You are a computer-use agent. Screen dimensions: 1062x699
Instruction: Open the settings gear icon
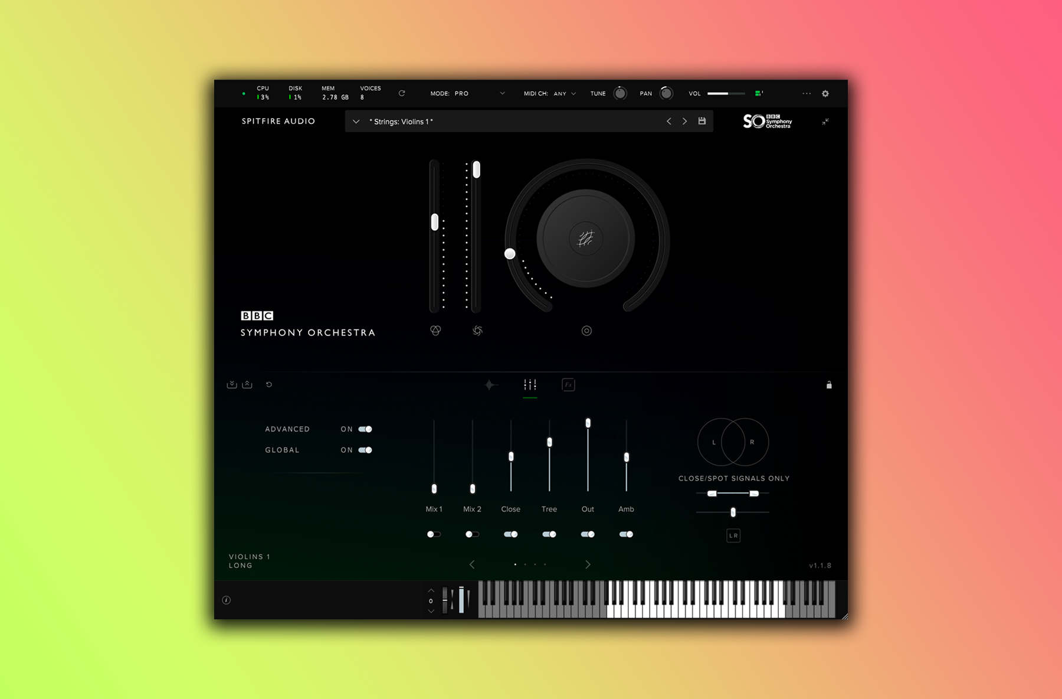coord(825,93)
